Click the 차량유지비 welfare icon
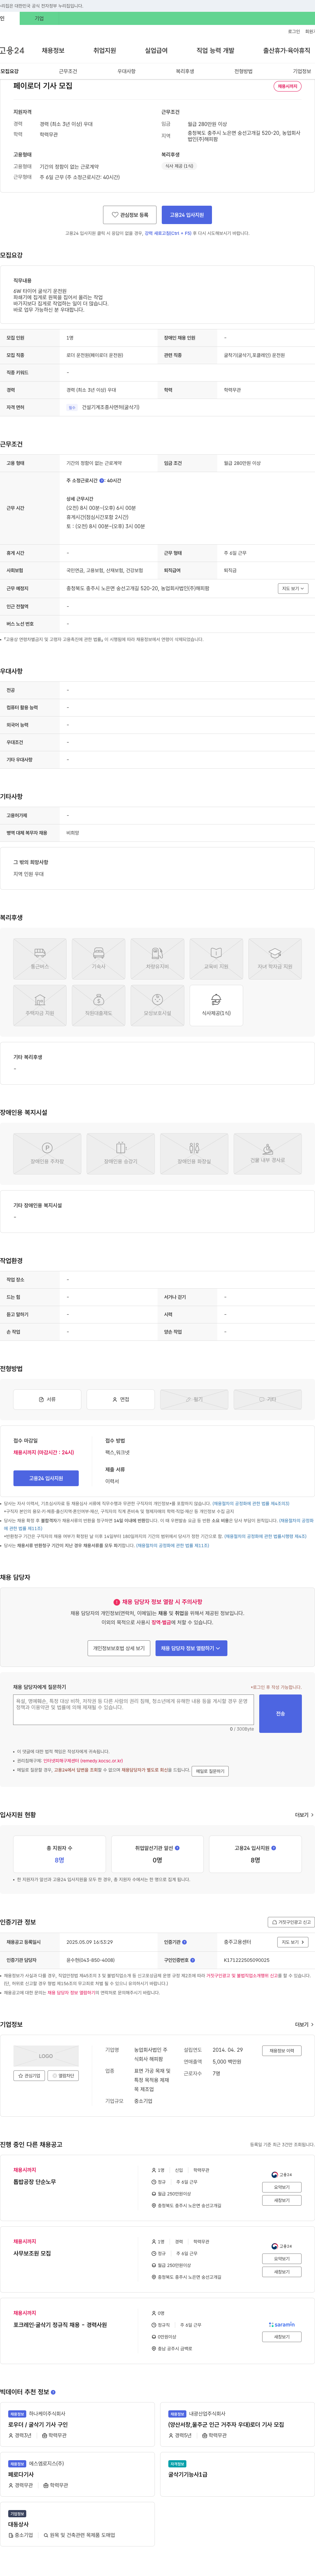The width and height of the screenshot is (315, 2576). tap(157, 959)
